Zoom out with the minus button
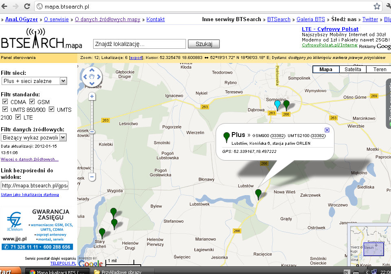The image size is (391, 274). [x=92, y=177]
